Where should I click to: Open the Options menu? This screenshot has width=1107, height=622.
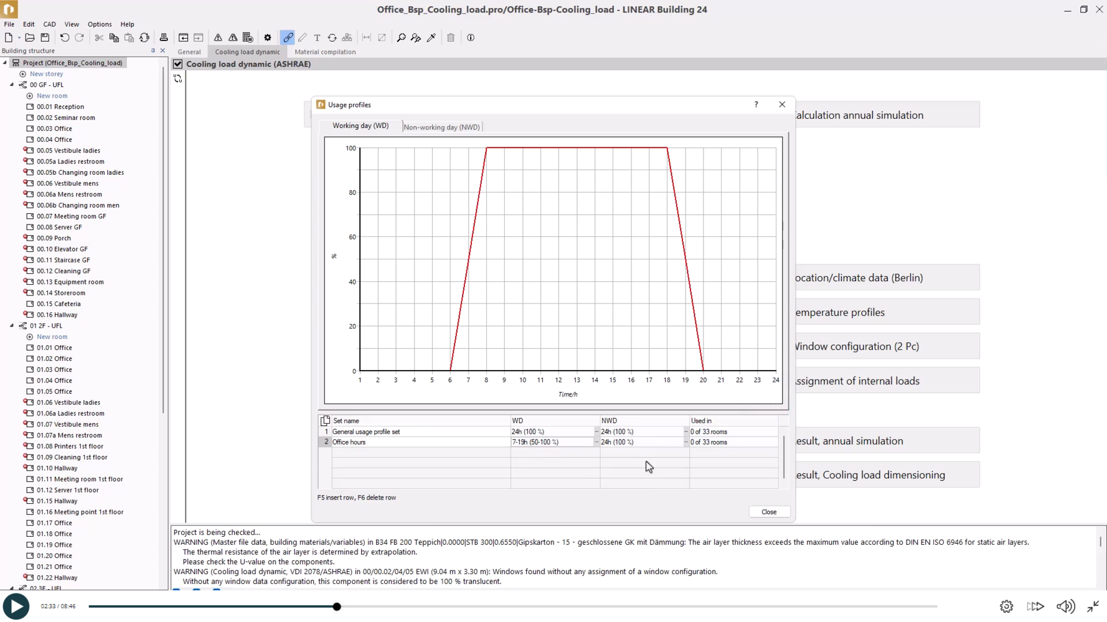tap(100, 24)
